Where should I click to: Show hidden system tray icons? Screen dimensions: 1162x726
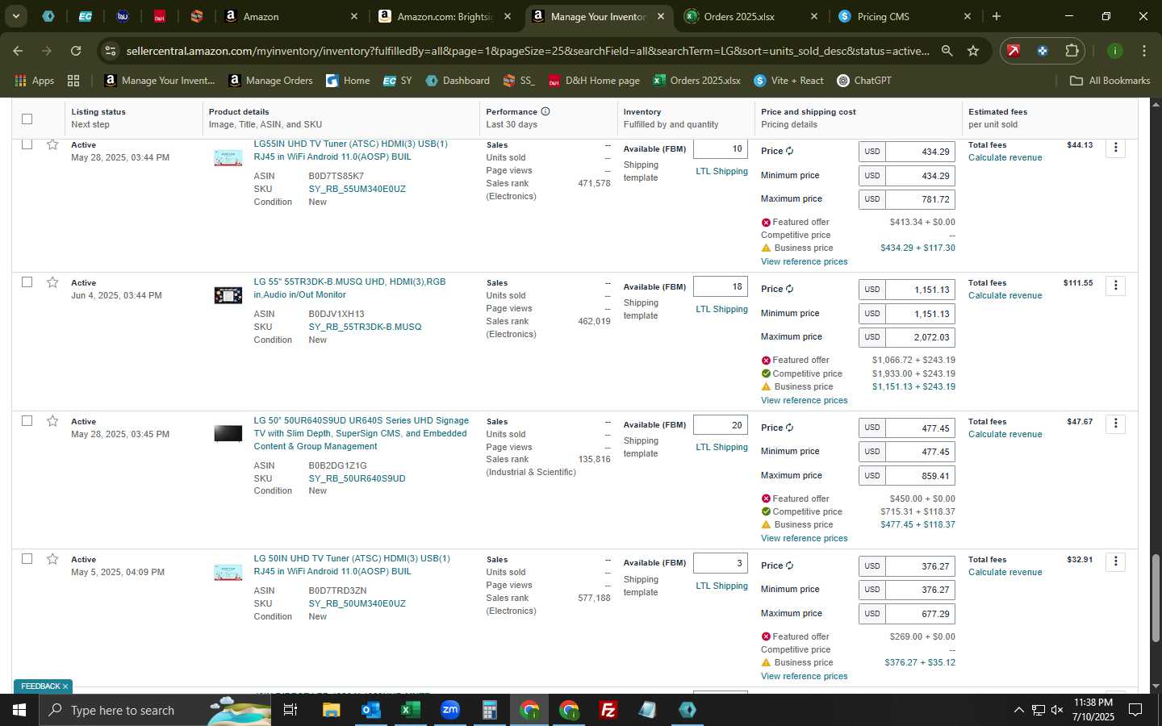[1018, 710]
